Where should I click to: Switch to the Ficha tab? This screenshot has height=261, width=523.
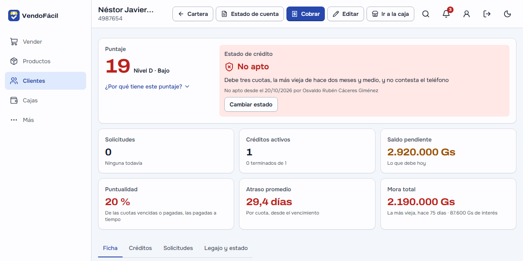coord(110,248)
